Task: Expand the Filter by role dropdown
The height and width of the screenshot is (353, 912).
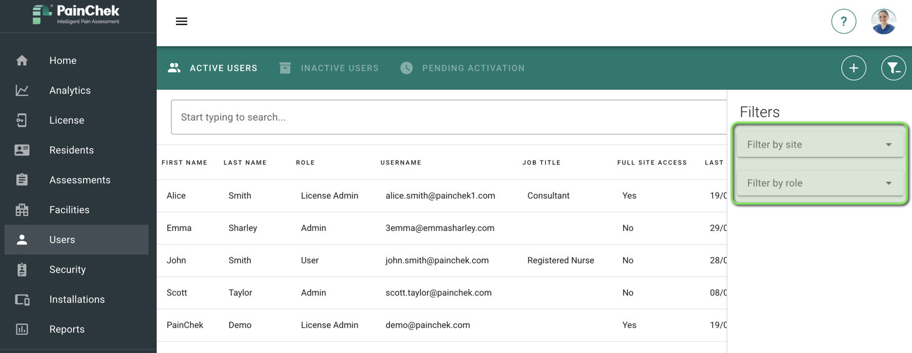Action: tap(820, 183)
